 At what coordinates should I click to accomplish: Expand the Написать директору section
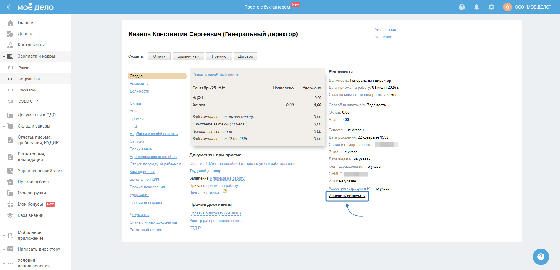[x=4, y=249]
